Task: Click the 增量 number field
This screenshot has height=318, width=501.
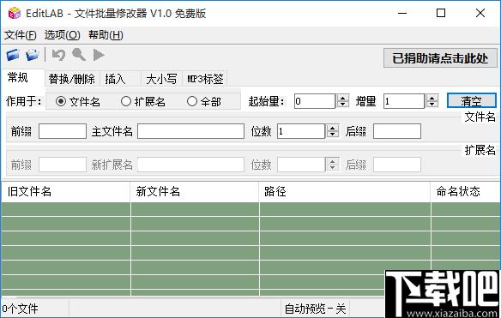Action: pyautogui.click(x=404, y=101)
